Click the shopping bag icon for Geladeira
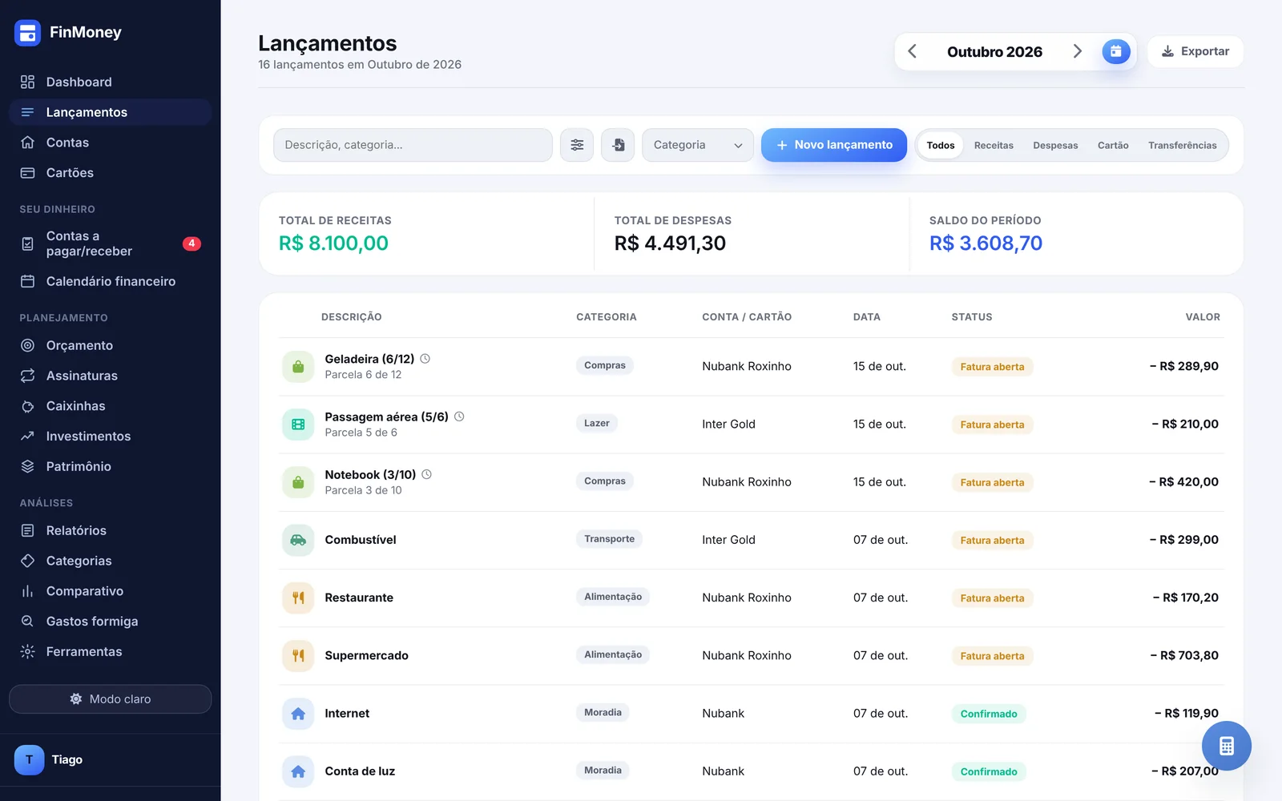The image size is (1282, 801). click(298, 367)
